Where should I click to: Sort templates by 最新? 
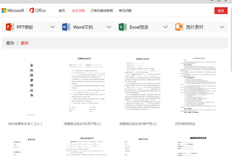coord(25,43)
